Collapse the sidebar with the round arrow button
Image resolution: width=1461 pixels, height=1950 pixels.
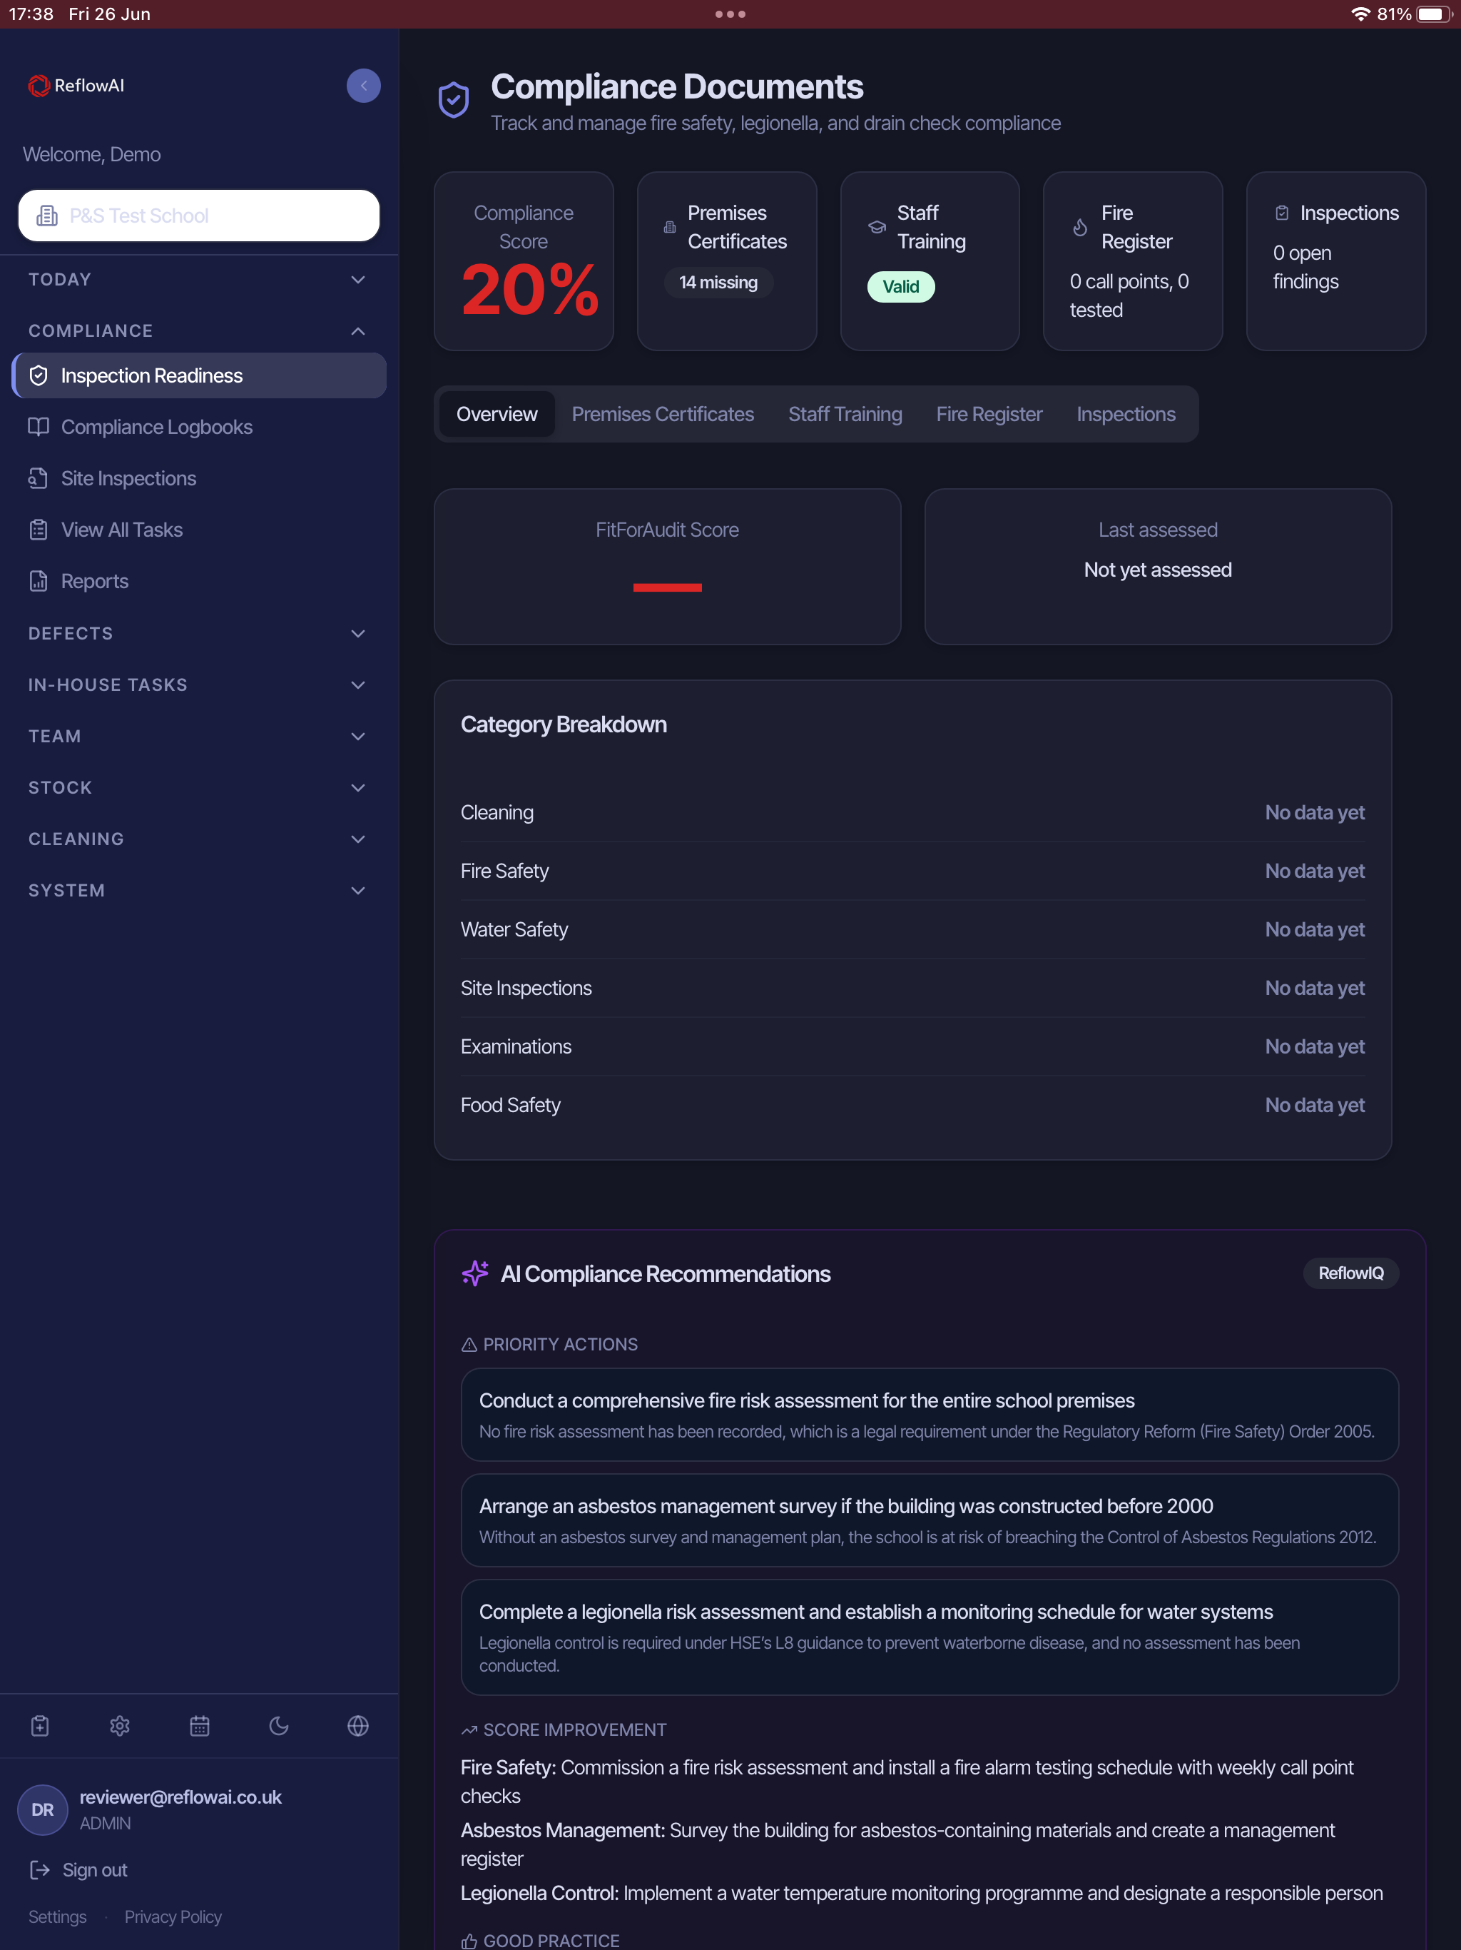363,86
